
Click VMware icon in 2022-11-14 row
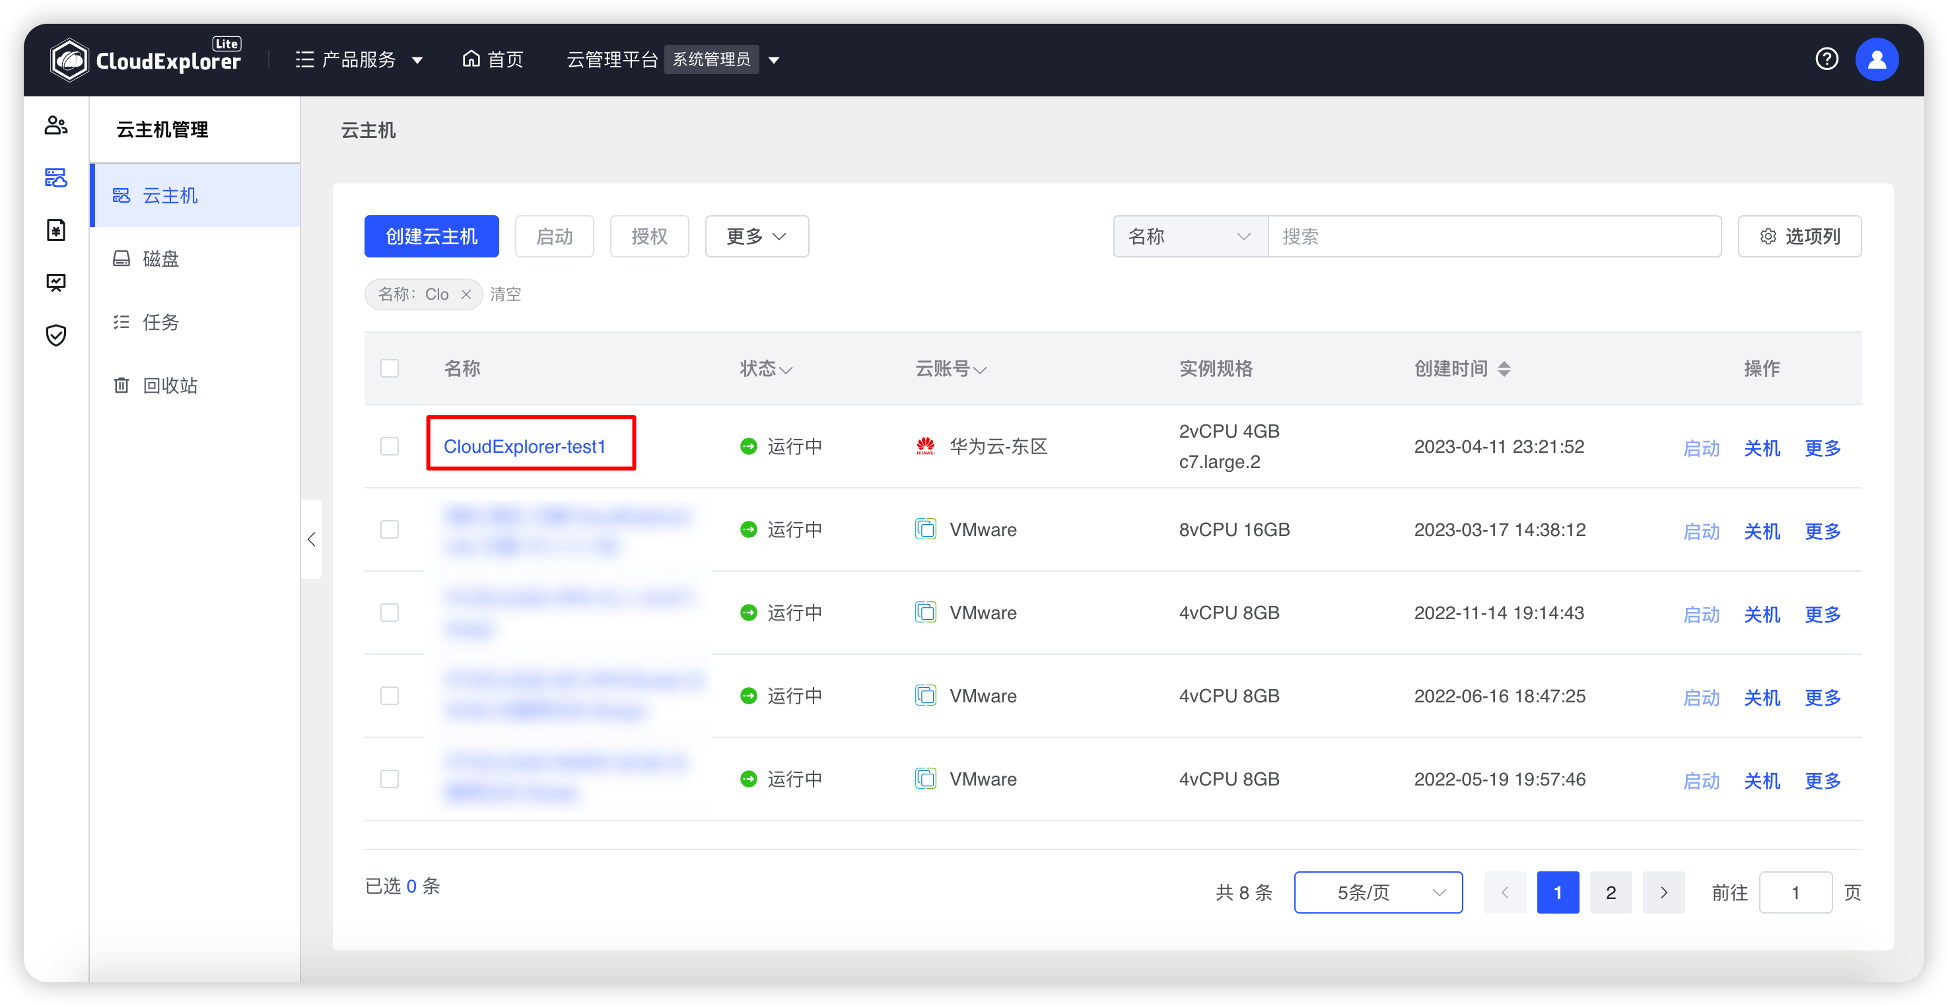coord(926,613)
